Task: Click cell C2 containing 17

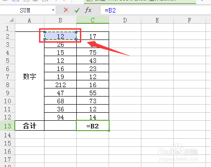Action: (x=93, y=36)
